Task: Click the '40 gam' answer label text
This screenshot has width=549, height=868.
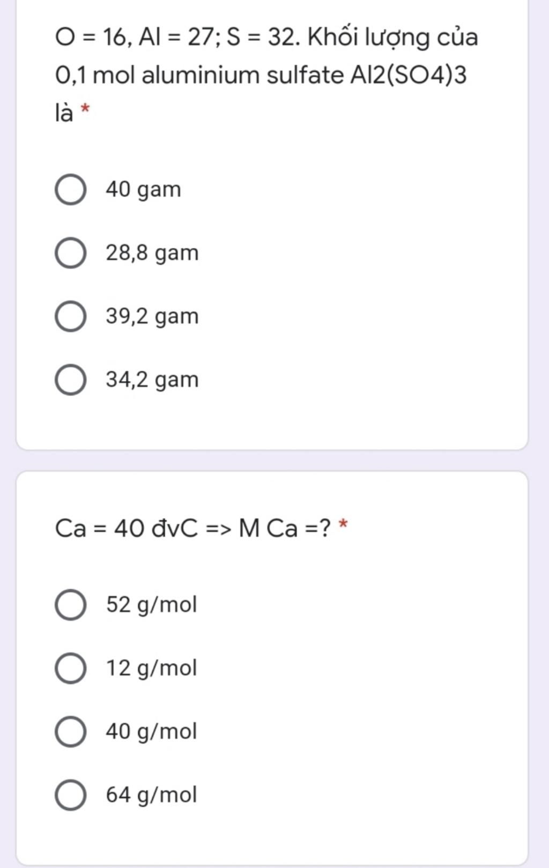Action: 143,190
